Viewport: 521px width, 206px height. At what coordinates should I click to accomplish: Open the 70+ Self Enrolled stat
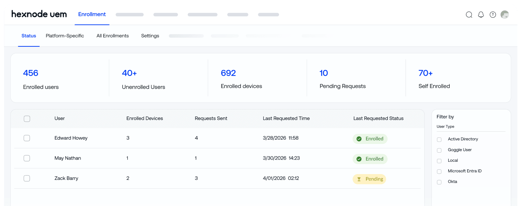434,79
